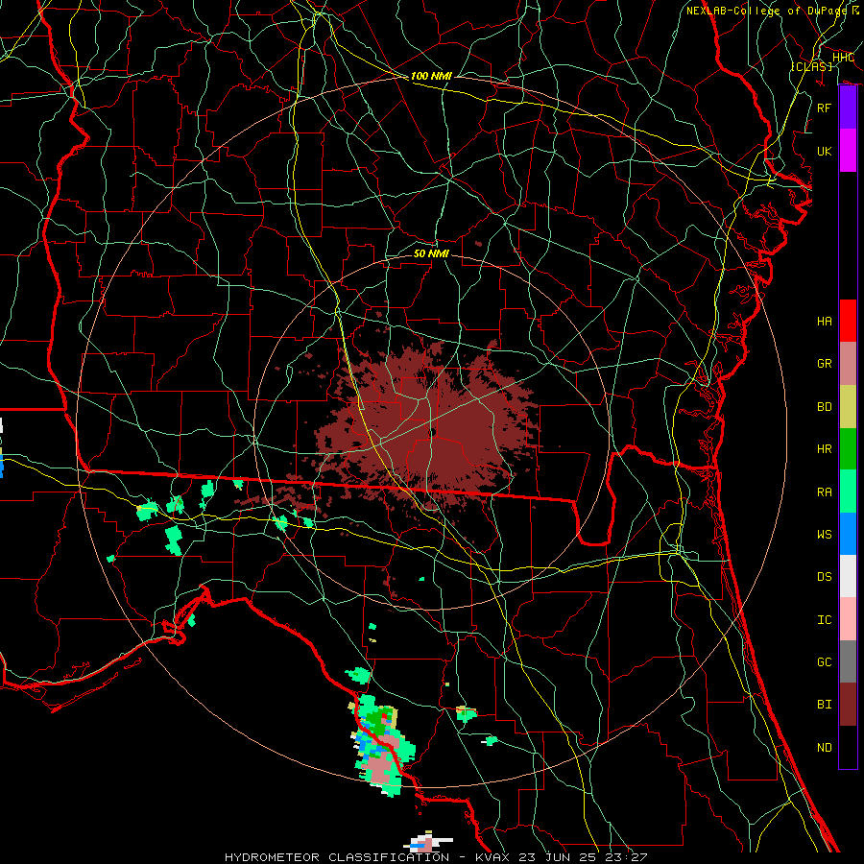This screenshot has width=864, height=864.
Task: Click the RA legend label
Action: coord(824,492)
